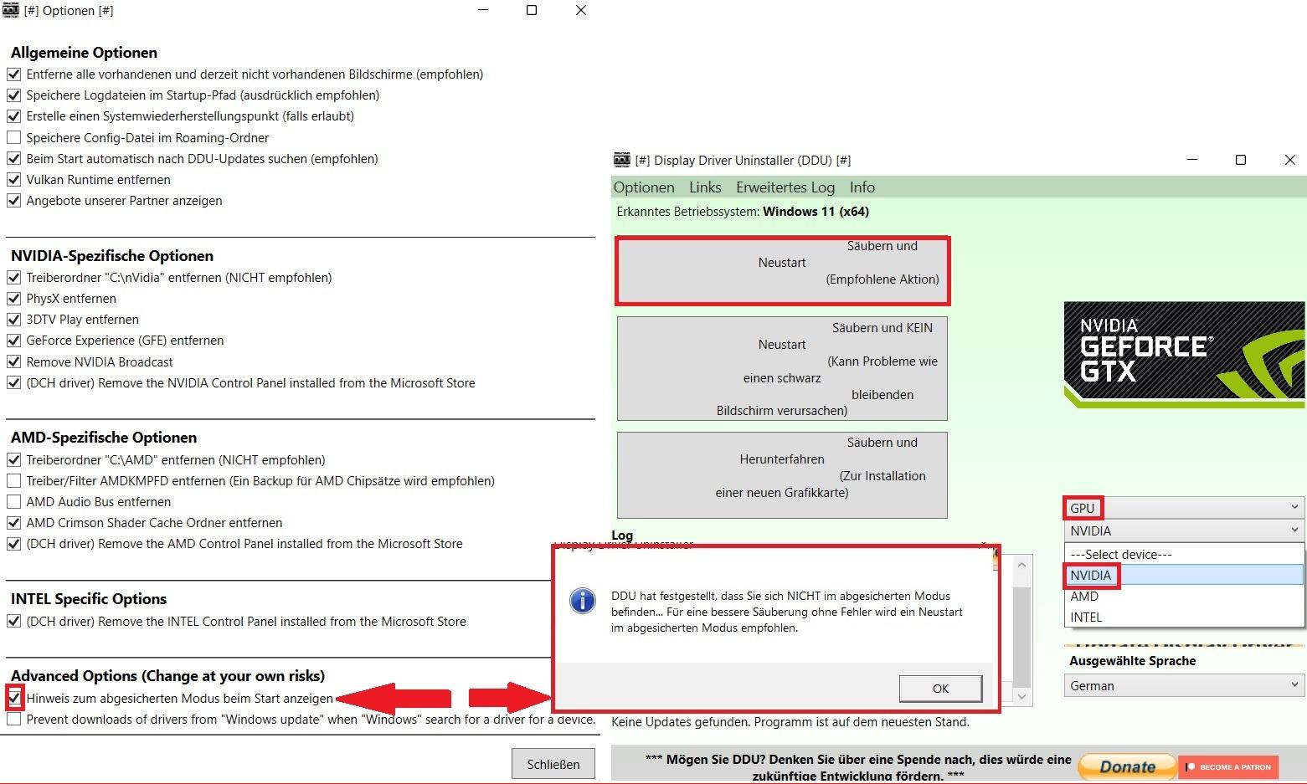This screenshot has width=1307, height=784.
Task: Open the GPU device type dropdown
Action: coord(1184,508)
